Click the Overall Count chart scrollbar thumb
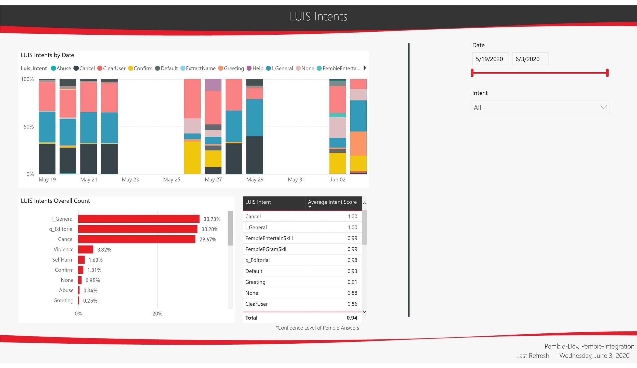 click(x=230, y=228)
